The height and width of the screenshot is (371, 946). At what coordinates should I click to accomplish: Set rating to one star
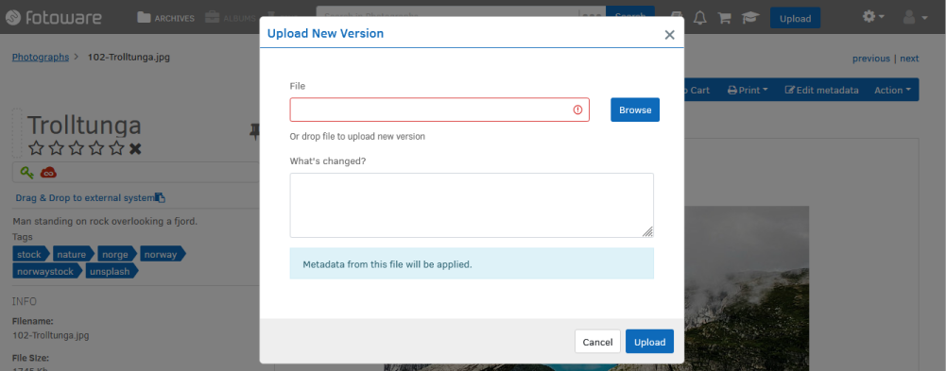[x=37, y=148]
